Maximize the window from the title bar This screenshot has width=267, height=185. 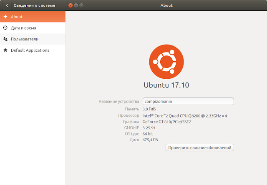tap(81, 5)
